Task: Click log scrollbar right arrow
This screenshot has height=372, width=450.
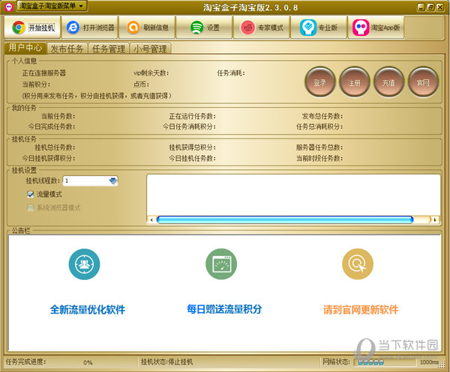Action: [x=435, y=220]
